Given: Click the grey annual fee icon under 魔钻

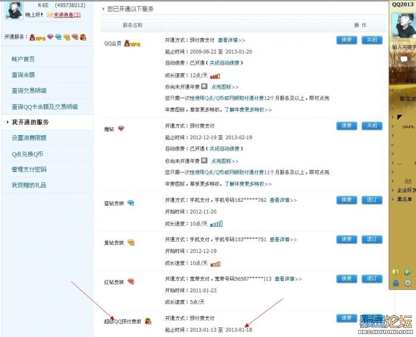Looking at the screenshot, I should point(204,161).
